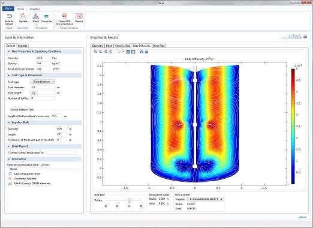Open the Flow number Impeller dropdown
Screen dimensions: 313x228
coord(205,199)
